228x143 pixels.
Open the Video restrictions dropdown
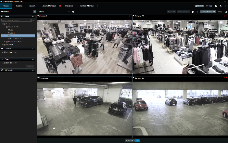(208, 12)
